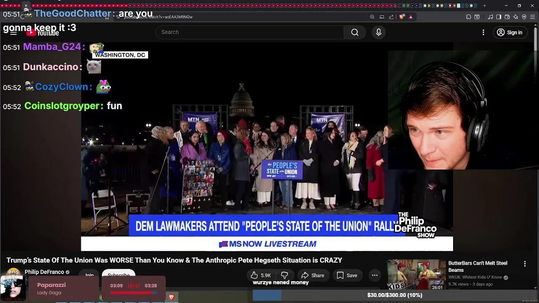
Task: Click the YouTube search magnifier button
Action: tap(355, 32)
